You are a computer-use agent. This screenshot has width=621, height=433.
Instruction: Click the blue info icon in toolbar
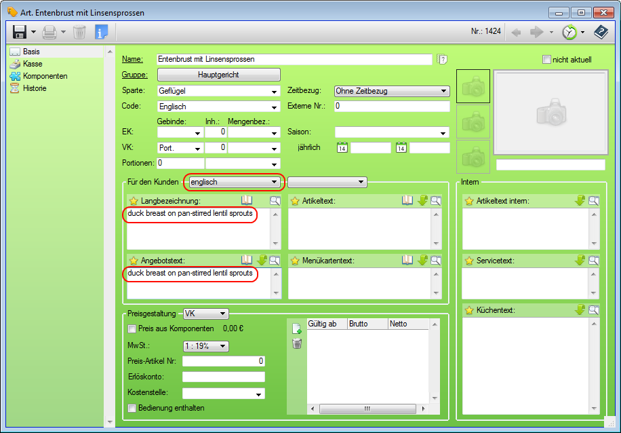click(x=102, y=32)
